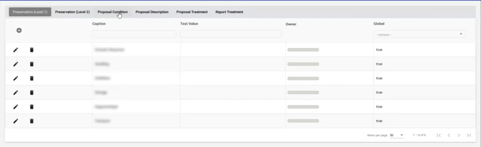481x147 pixels.
Task: Click the Text Value column header
Action: 189,24
